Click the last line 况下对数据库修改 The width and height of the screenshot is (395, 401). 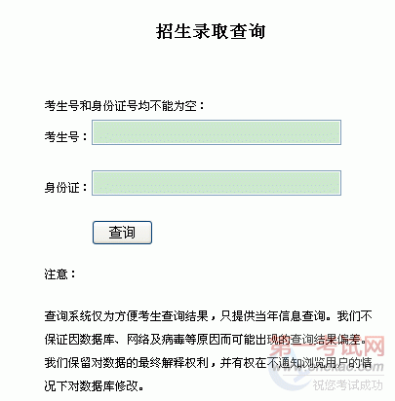coord(94,386)
